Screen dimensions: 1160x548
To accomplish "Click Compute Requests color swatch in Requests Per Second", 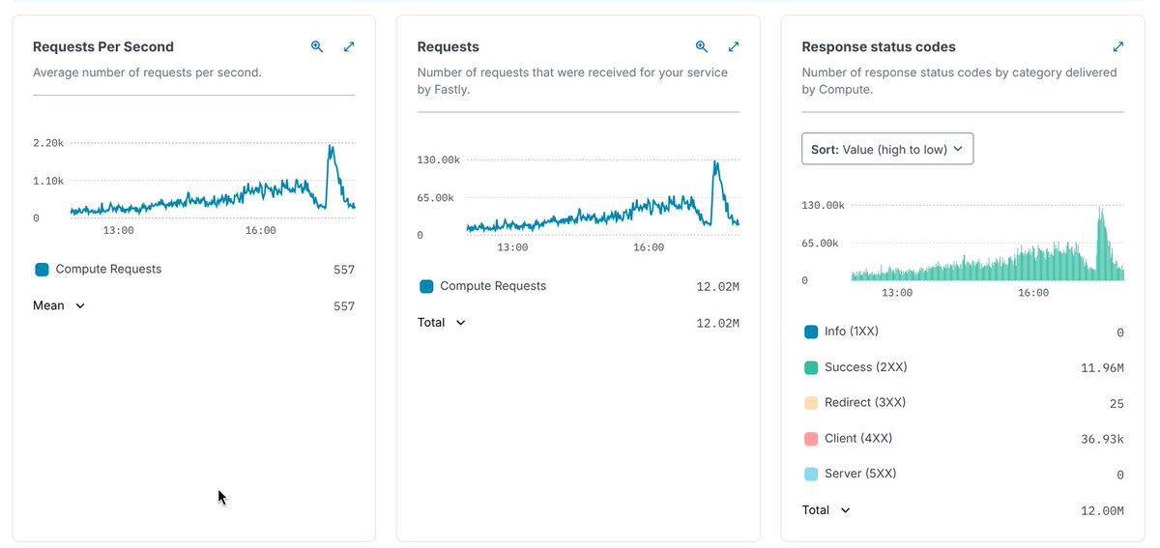I will tap(42, 270).
